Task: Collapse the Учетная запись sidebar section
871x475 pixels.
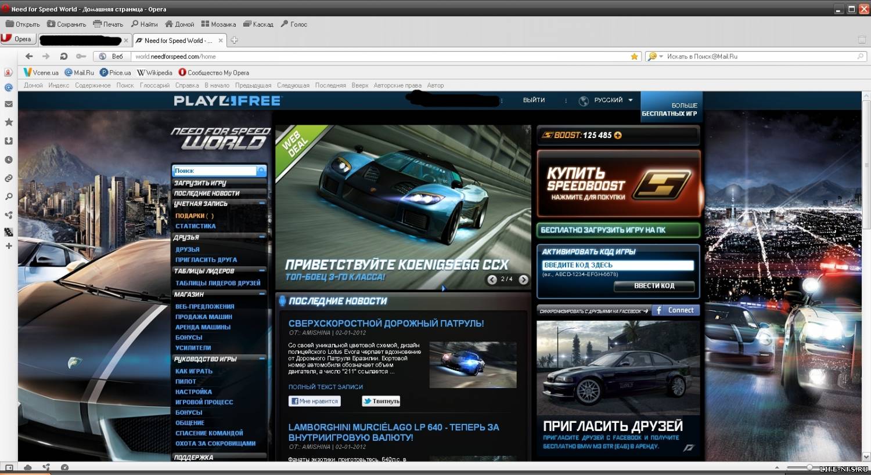Action: click(262, 204)
